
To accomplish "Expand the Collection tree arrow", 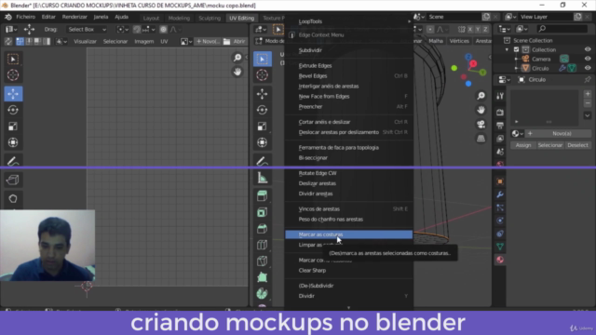I will [x=507, y=49].
